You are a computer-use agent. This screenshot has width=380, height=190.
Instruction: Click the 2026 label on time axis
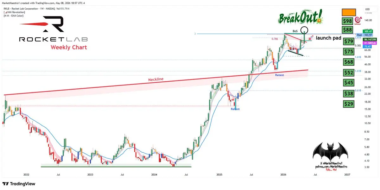[x=283, y=174]
